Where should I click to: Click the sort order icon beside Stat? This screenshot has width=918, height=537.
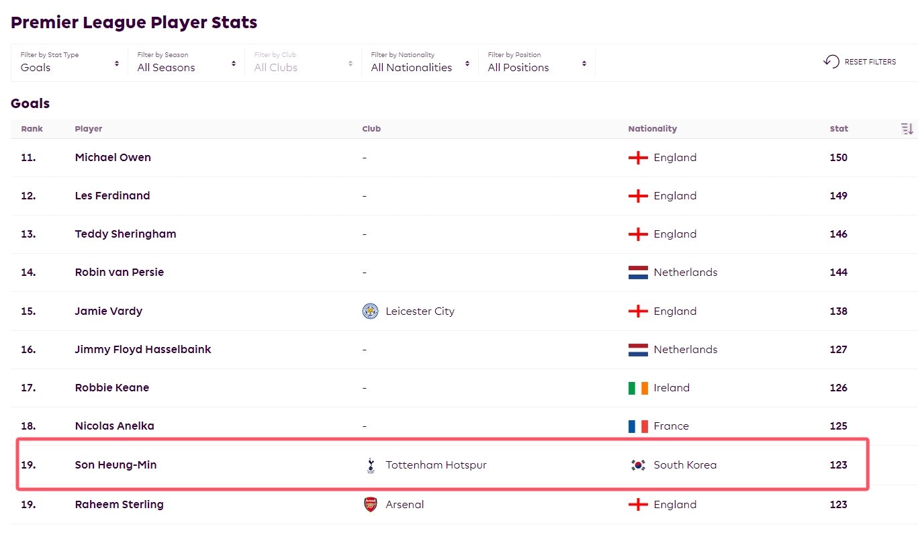[x=907, y=129]
